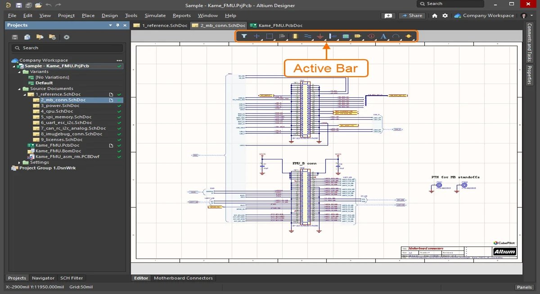Open the Design menu
Image resolution: width=540 pixels, height=294 pixels.
click(109, 15)
